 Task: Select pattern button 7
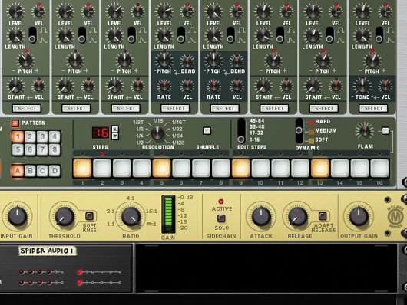pyautogui.click(x=42, y=149)
